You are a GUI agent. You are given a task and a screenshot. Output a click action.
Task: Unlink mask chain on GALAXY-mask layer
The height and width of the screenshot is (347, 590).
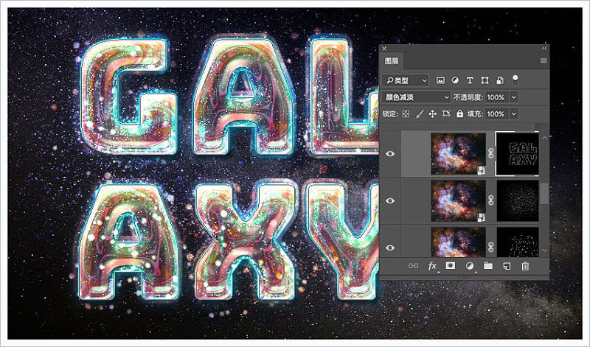491,153
